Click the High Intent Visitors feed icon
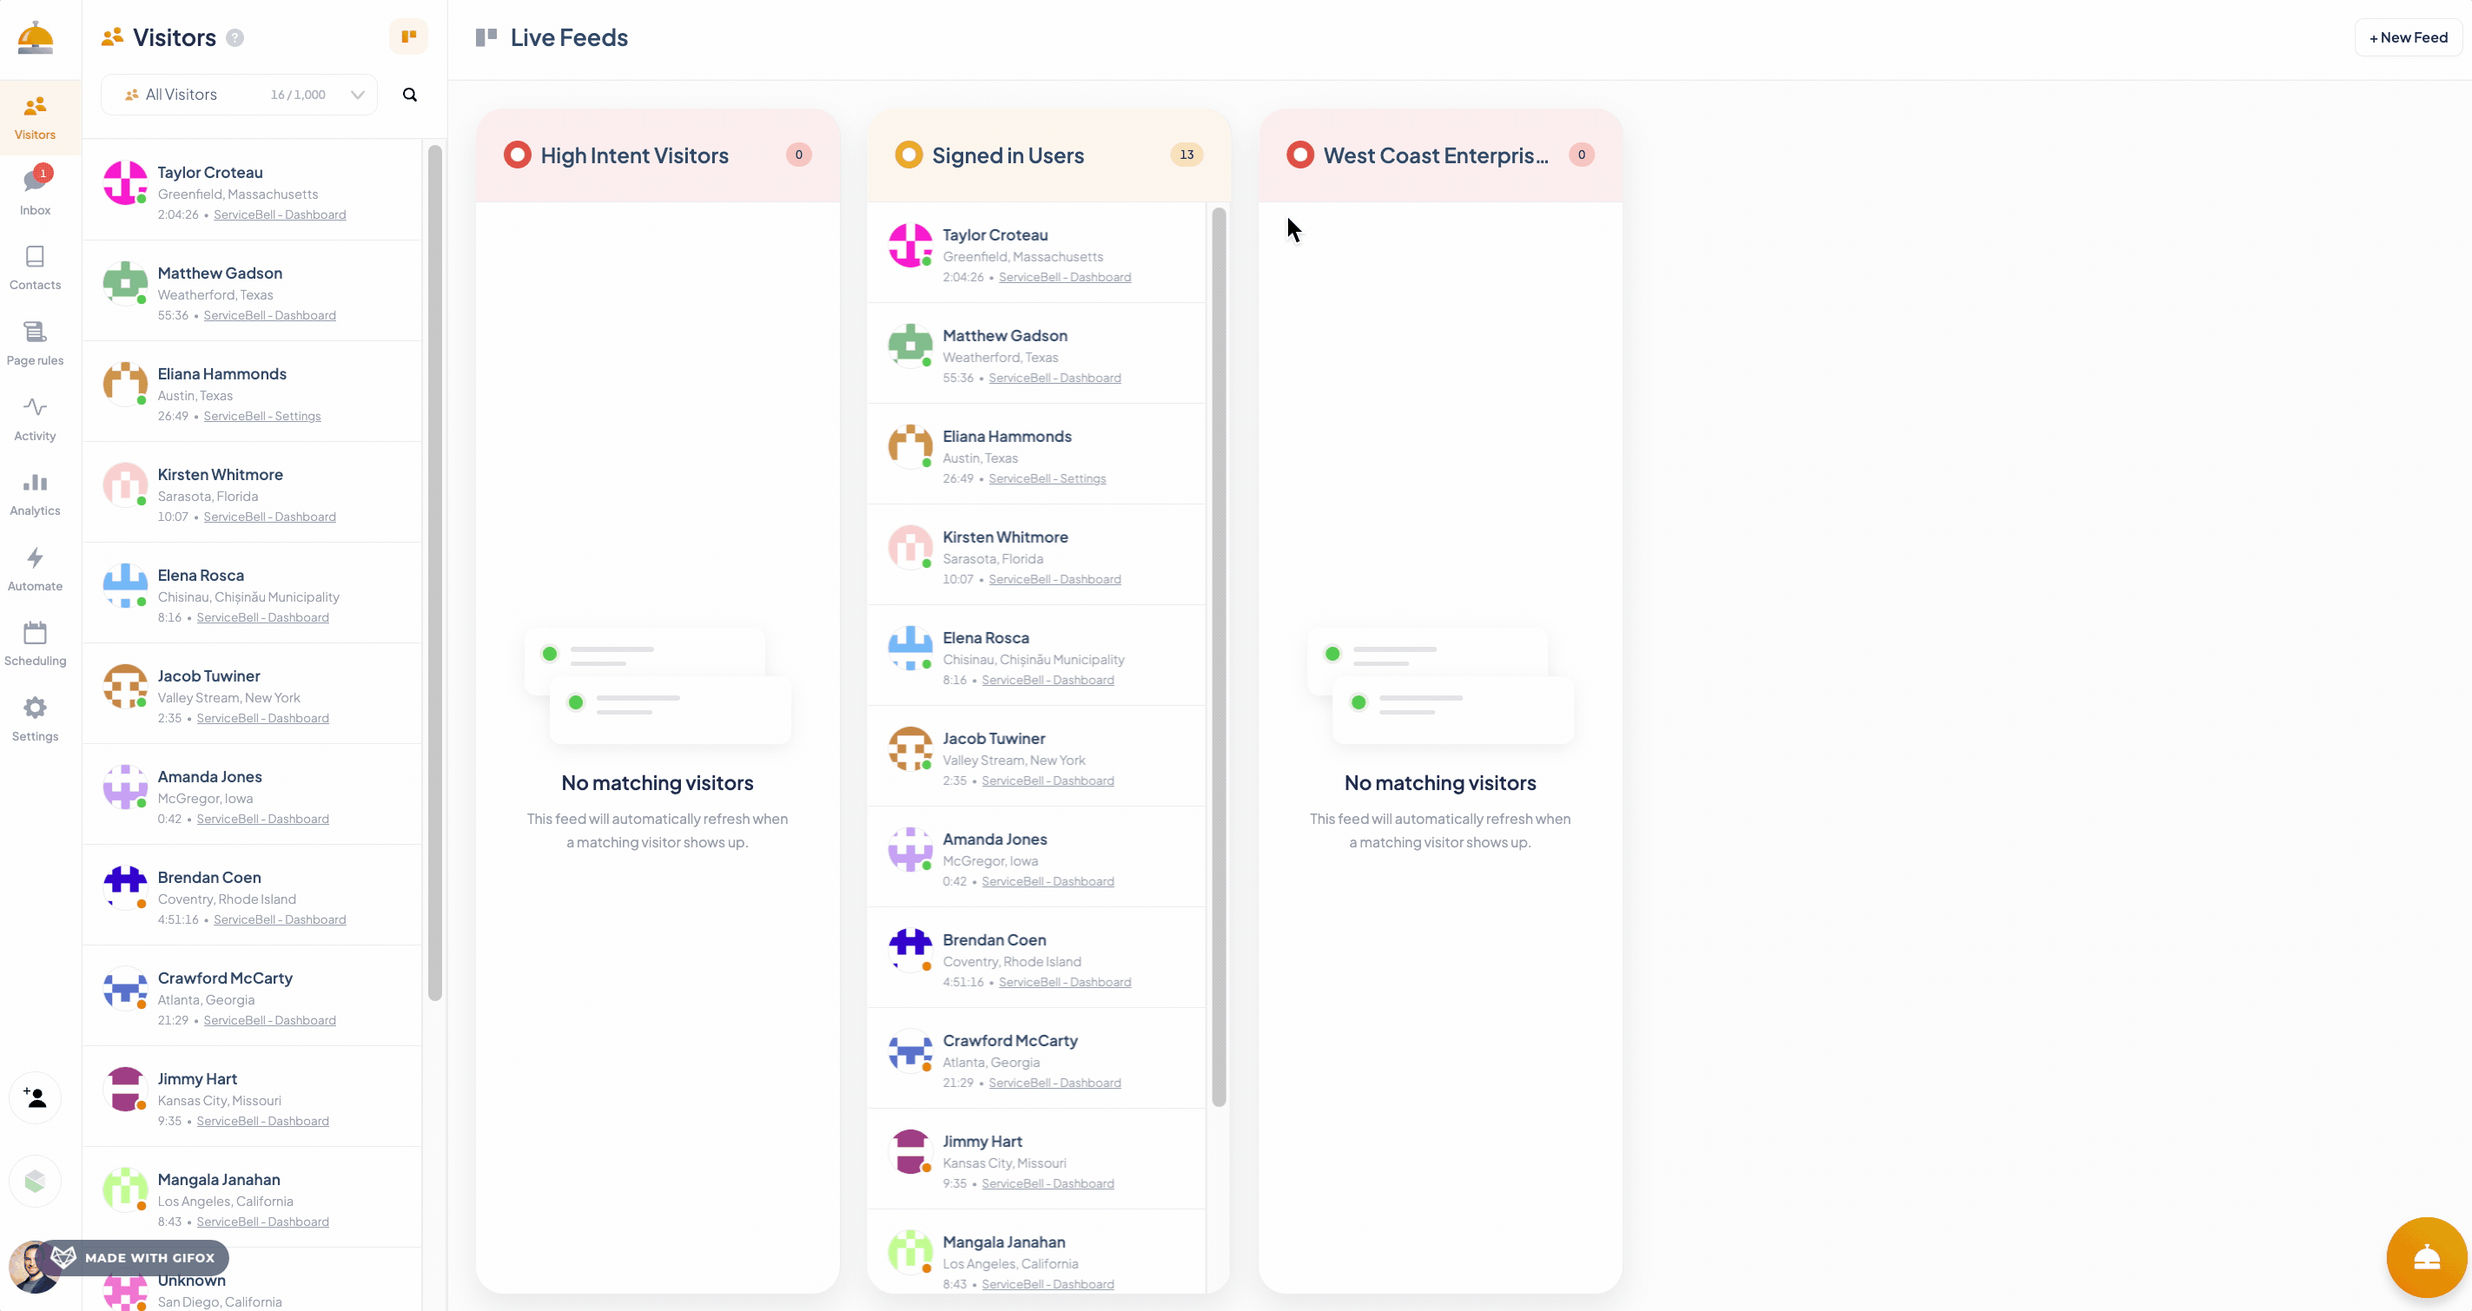Image resolution: width=2472 pixels, height=1311 pixels. click(x=517, y=155)
